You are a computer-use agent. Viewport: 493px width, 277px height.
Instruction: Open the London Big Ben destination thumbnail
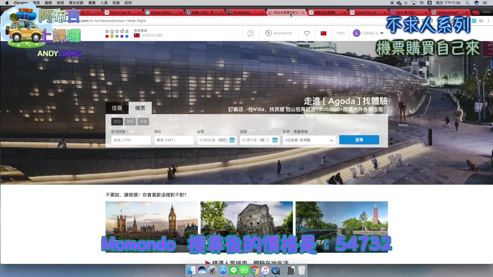pyautogui.click(x=152, y=227)
